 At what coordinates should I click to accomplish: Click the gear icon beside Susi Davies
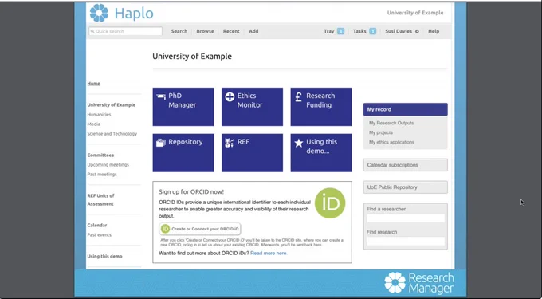[x=417, y=31]
